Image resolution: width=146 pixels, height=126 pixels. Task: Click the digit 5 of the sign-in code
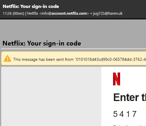click(x=115, y=114)
